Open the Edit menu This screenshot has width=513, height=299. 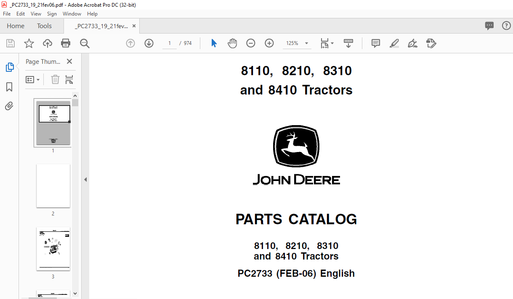(x=21, y=14)
